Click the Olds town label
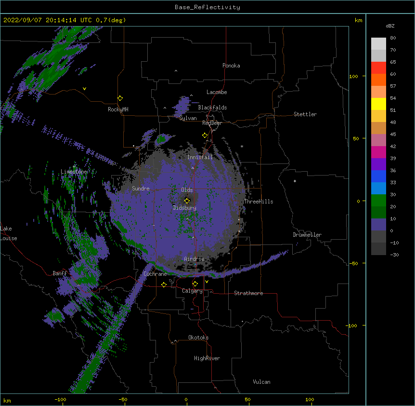The image size is (415, 406). tap(187, 190)
